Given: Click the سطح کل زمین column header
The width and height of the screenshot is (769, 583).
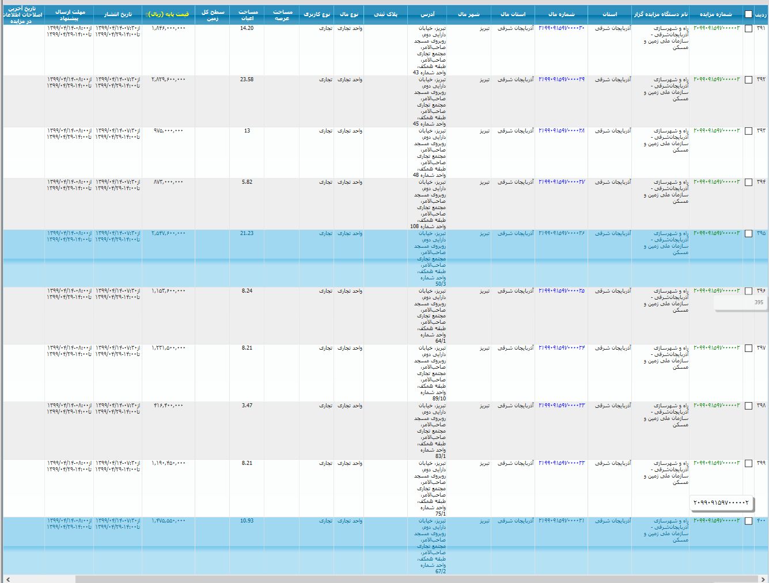Looking at the screenshot, I should click(x=212, y=14).
